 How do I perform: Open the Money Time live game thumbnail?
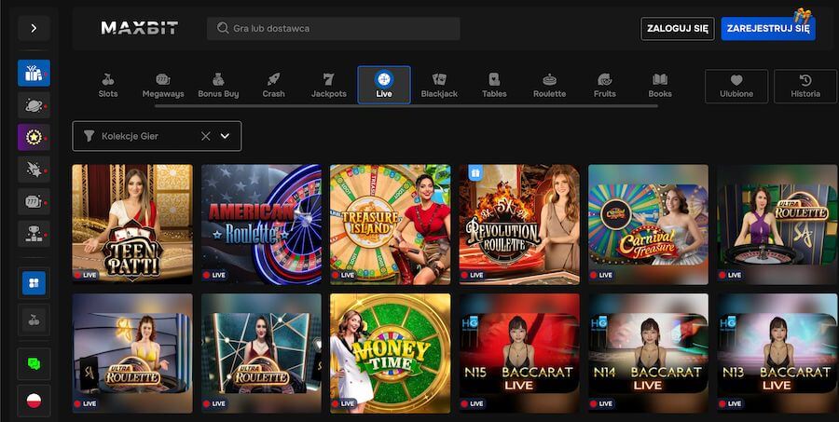point(390,353)
